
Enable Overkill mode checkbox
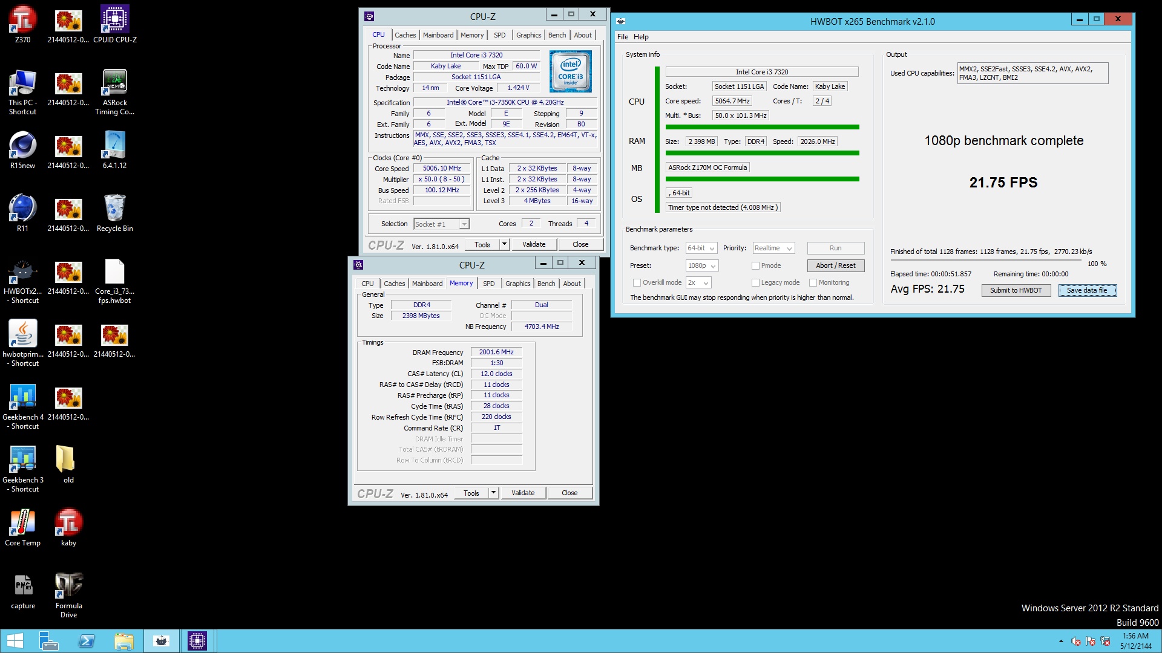click(637, 282)
